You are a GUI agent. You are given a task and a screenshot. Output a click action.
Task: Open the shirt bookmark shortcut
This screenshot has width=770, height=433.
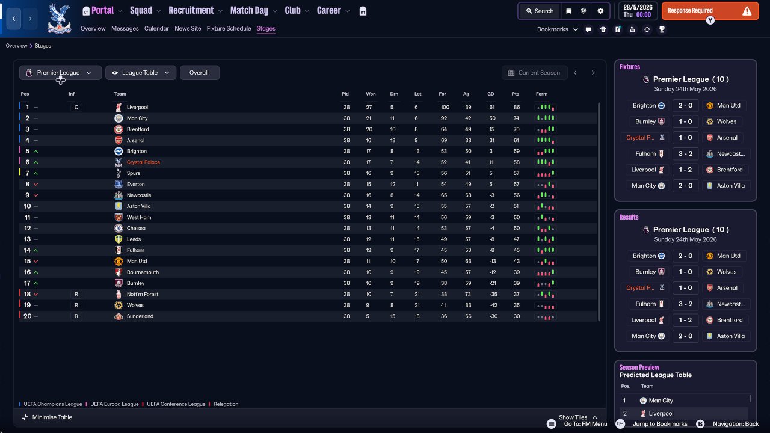(x=603, y=29)
